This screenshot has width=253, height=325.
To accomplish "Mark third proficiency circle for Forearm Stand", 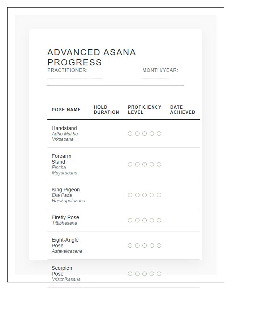I will coord(145,164).
